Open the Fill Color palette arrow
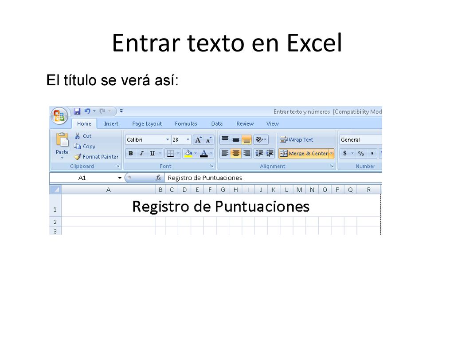This screenshot has width=454, height=341. click(196, 153)
